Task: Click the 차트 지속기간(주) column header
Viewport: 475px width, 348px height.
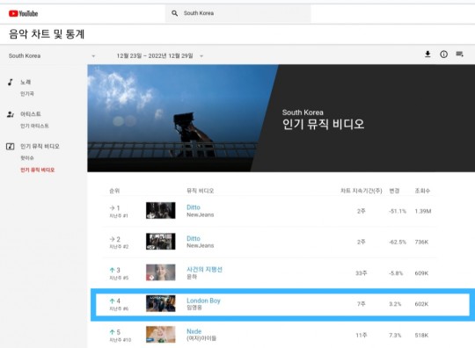Action: coord(362,191)
